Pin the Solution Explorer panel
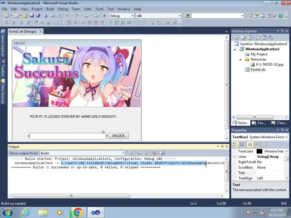The image size is (291, 218). [x=282, y=31]
